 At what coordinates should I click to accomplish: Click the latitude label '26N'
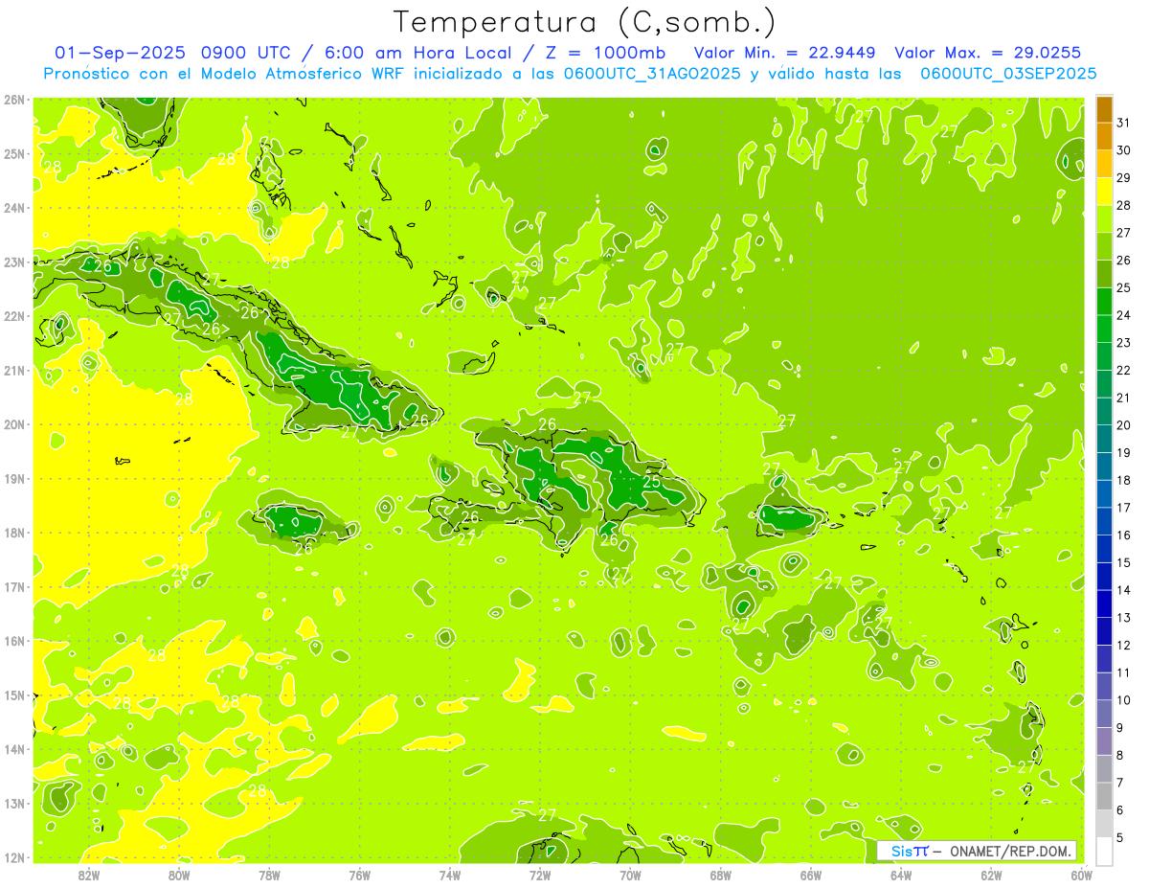pyautogui.click(x=13, y=100)
